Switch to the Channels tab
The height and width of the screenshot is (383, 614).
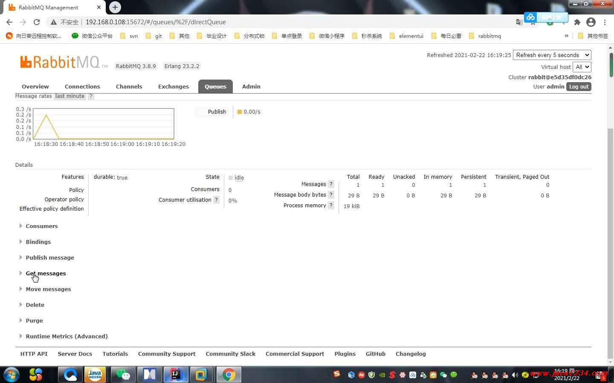click(x=129, y=86)
